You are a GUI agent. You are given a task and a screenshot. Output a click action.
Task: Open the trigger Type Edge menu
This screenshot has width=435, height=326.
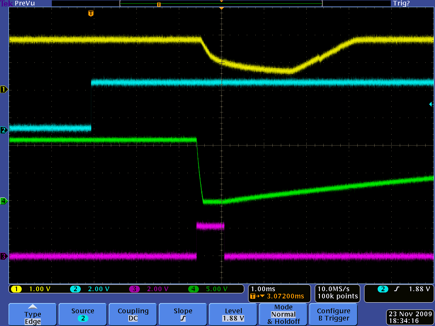[33, 315]
